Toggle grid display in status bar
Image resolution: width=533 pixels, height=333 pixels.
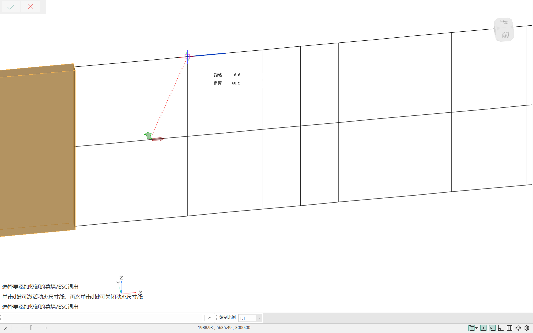[510, 328]
